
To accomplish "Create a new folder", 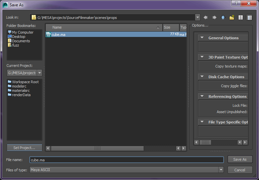I will point(232,17).
